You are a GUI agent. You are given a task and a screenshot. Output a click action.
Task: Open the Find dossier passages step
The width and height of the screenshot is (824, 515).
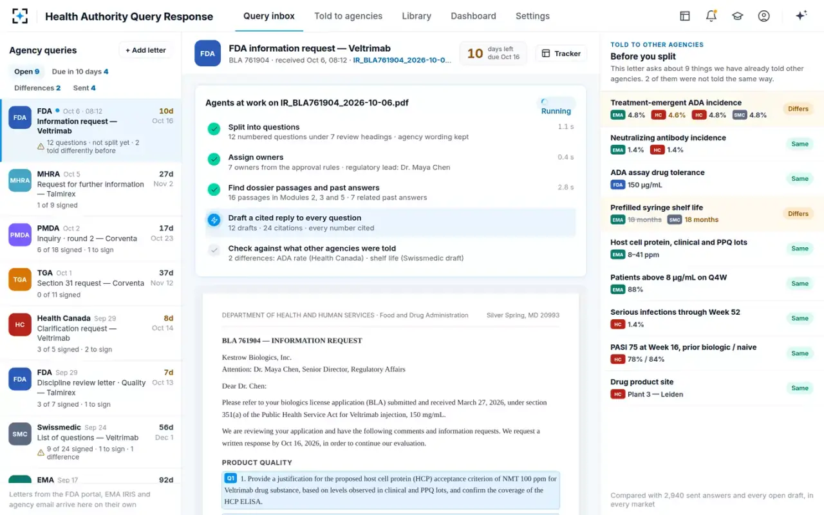coord(391,192)
